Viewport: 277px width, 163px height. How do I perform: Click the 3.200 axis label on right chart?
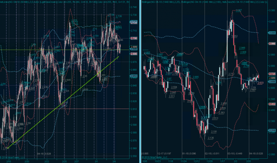[x=272, y=22]
